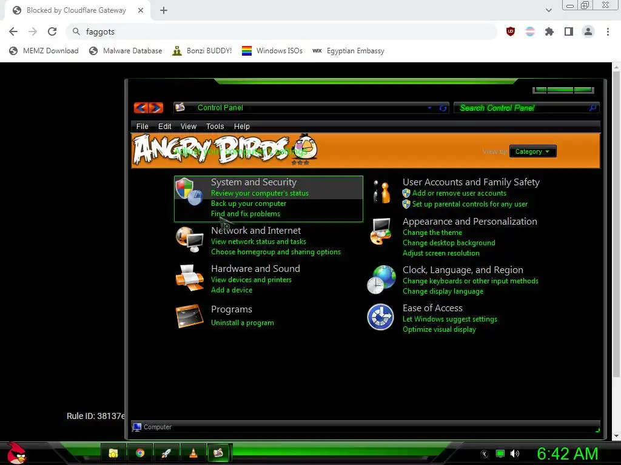Refresh the Control Panel address bar
This screenshot has height=465, width=621.
[x=443, y=108]
